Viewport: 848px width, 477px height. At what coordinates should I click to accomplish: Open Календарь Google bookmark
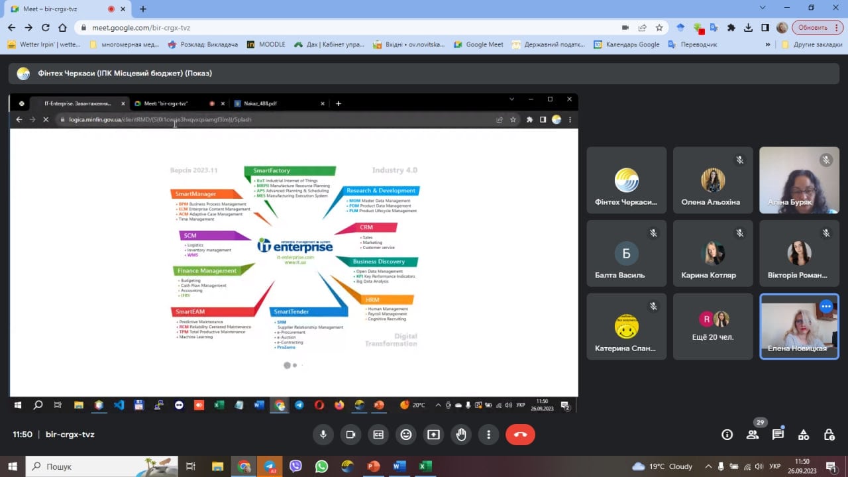(x=626, y=44)
